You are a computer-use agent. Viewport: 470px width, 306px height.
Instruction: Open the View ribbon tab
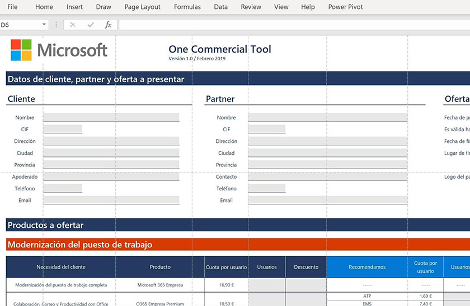tap(281, 7)
